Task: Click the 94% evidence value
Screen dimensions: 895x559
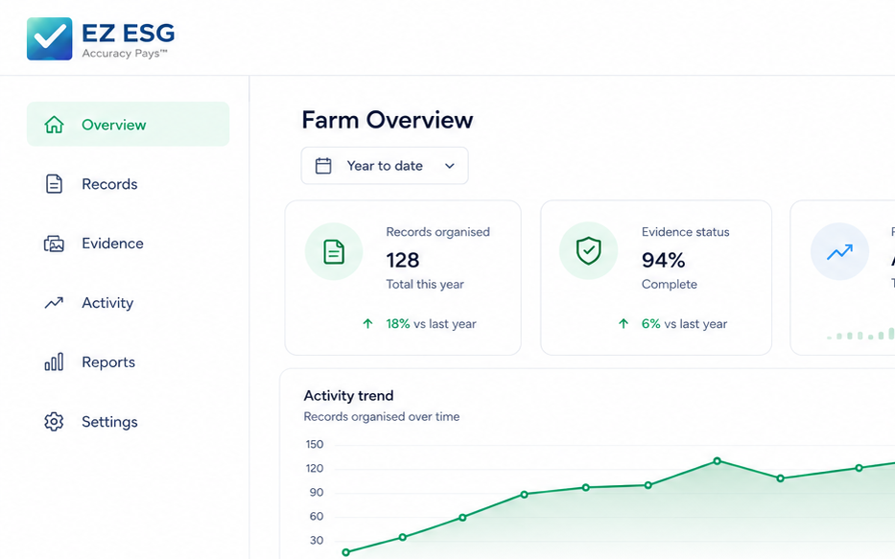Action: click(663, 260)
